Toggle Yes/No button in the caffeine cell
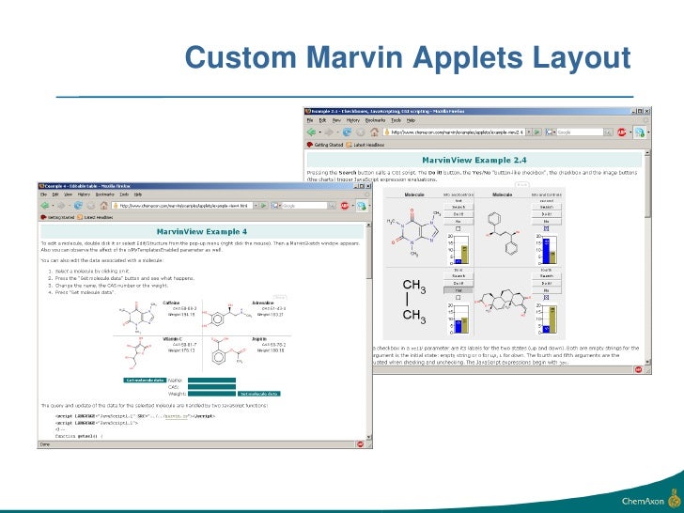684x513 pixels. click(459, 222)
